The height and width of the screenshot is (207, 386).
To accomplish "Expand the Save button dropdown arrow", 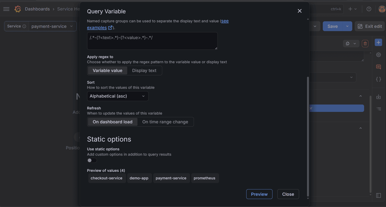I will pyautogui.click(x=347, y=26).
